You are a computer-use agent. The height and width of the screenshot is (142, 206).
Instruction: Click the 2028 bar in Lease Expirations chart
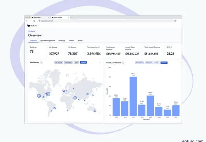(x=142, y=110)
